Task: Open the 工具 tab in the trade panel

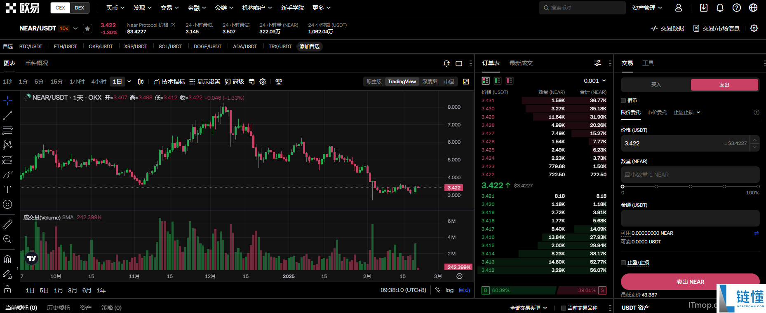Action: point(648,63)
